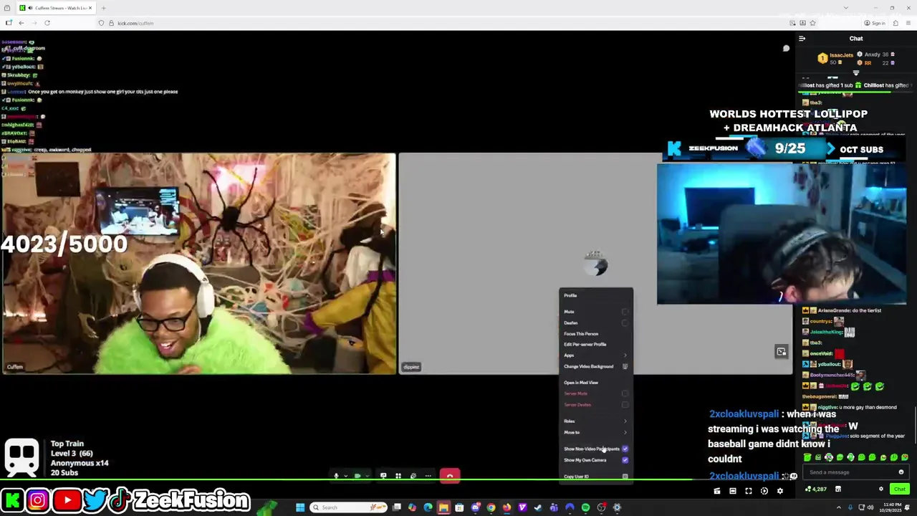Click the green Chat send button
This screenshot has width=917, height=516.
coord(900,489)
